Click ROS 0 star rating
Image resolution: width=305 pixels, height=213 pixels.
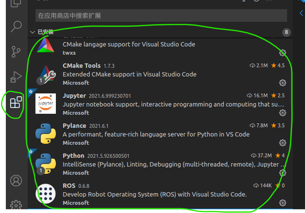coord(280,186)
